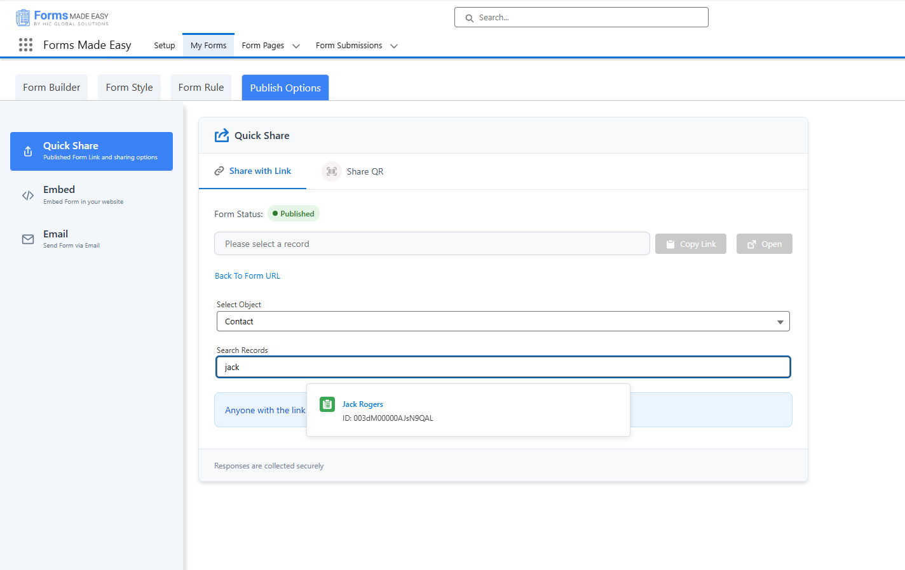
Task: Click the record ID 003dM00000AJsN9QAL
Action: 388,418
